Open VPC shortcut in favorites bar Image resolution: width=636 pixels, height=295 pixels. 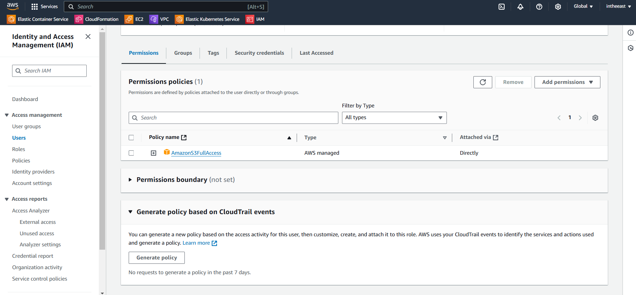(159, 19)
